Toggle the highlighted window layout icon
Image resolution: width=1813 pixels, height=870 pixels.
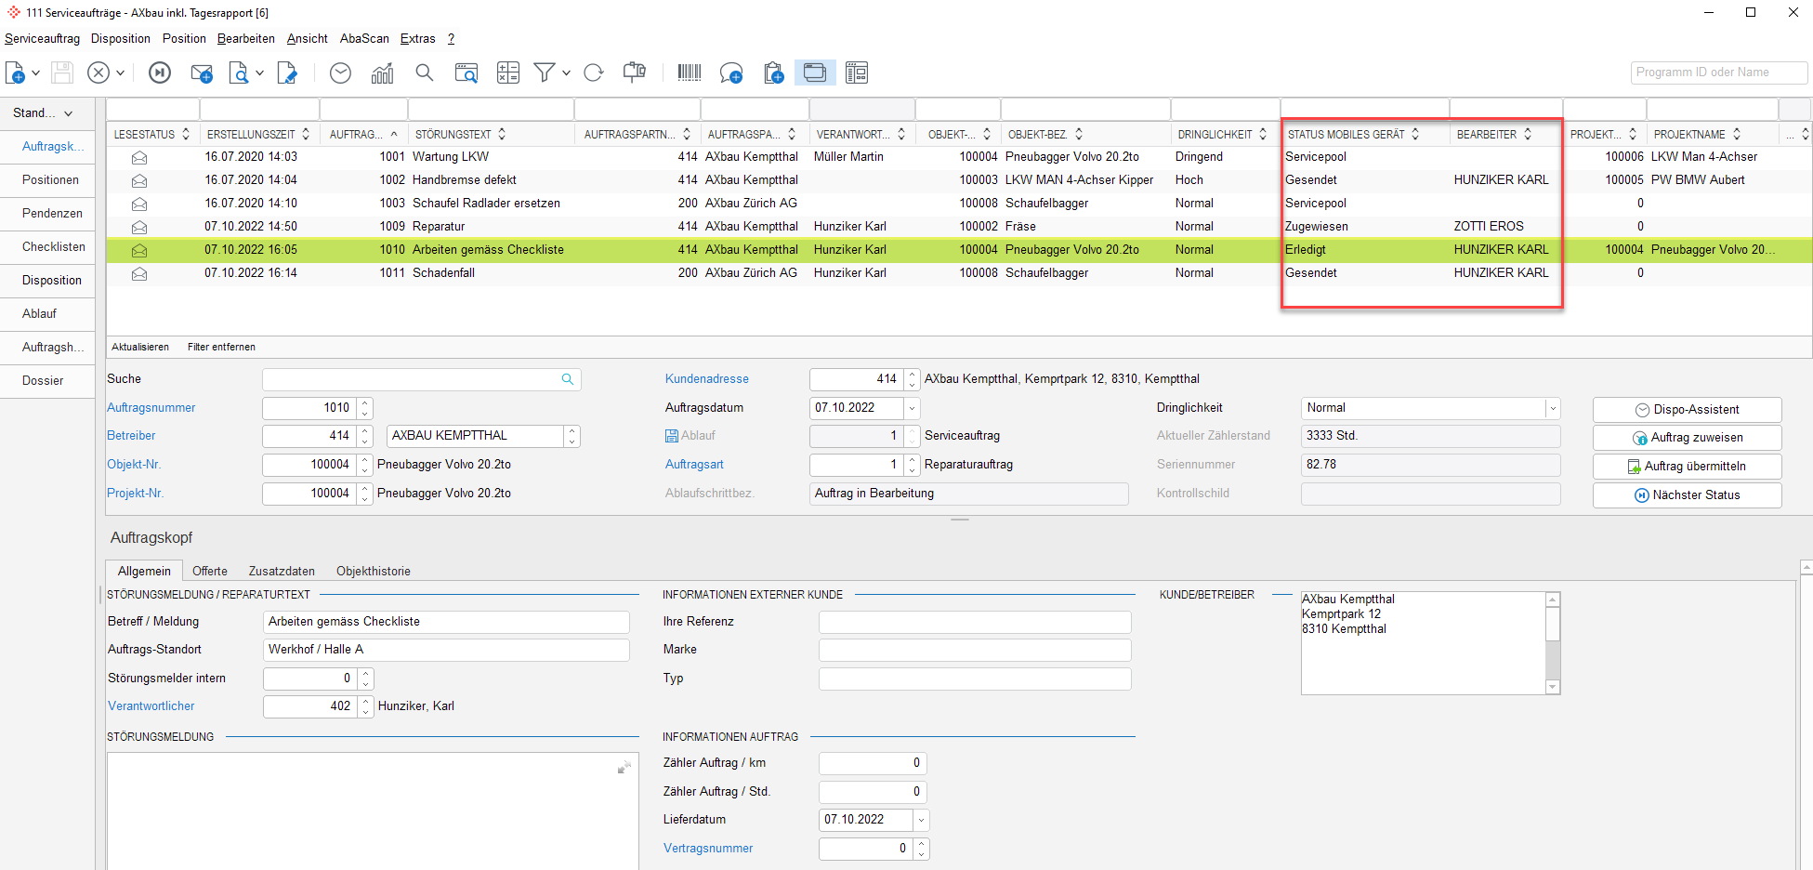(815, 72)
